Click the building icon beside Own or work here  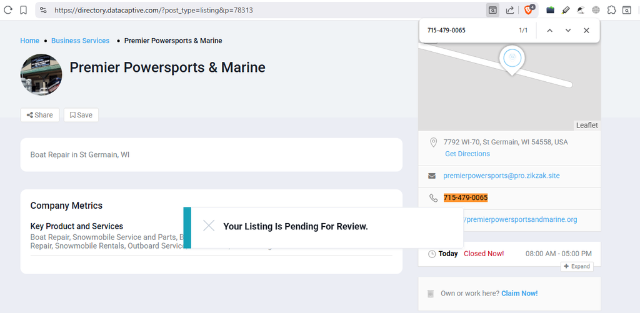click(430, 294)
